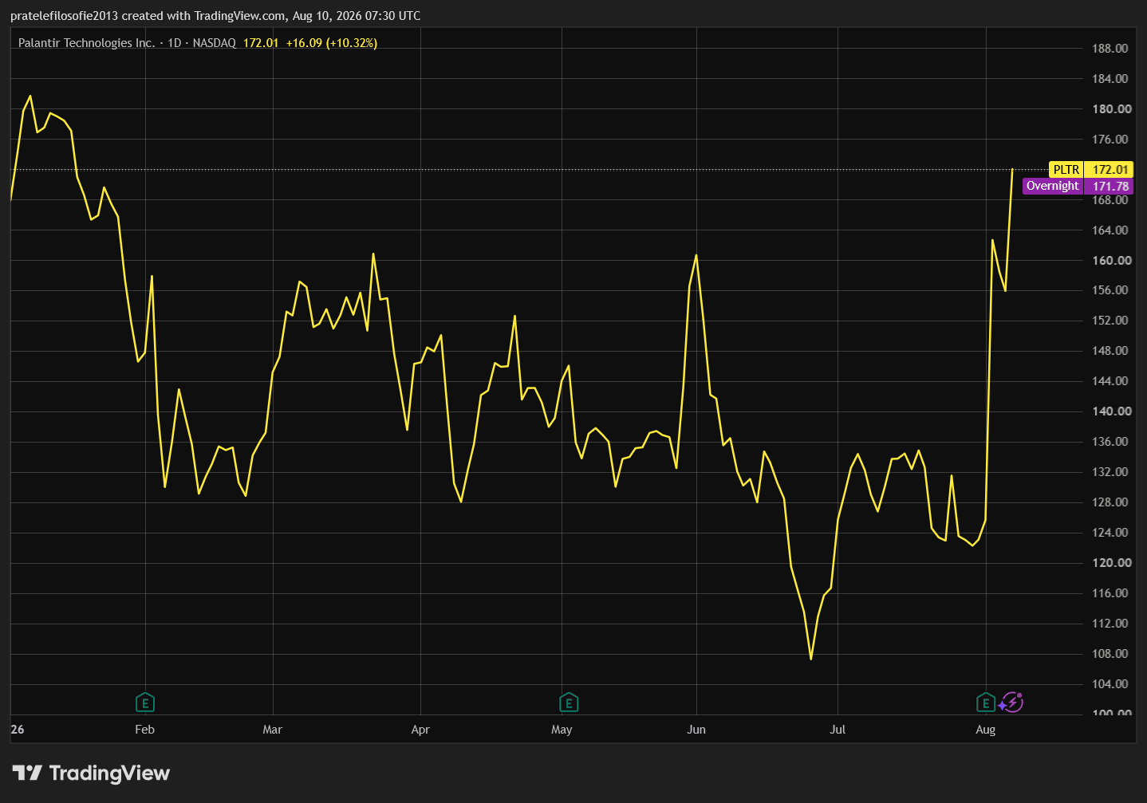The height and width of the screenshot is (803, 1147).
Task: Click the yellow 172.01 price tag on axis
Action: coord(1110,170)
